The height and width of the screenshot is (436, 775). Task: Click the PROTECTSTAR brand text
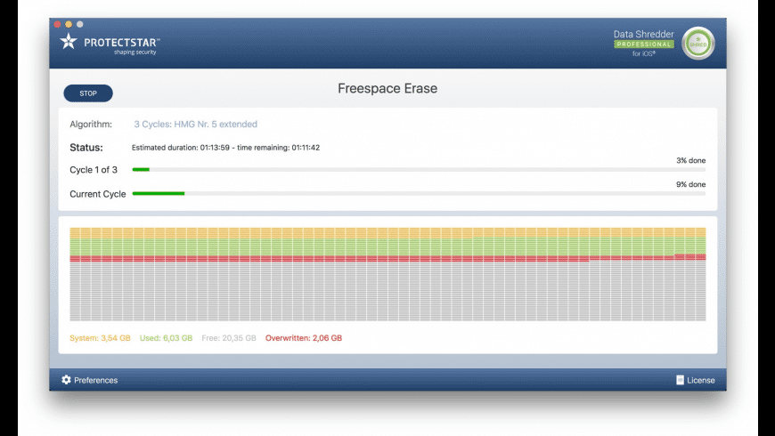121,43
